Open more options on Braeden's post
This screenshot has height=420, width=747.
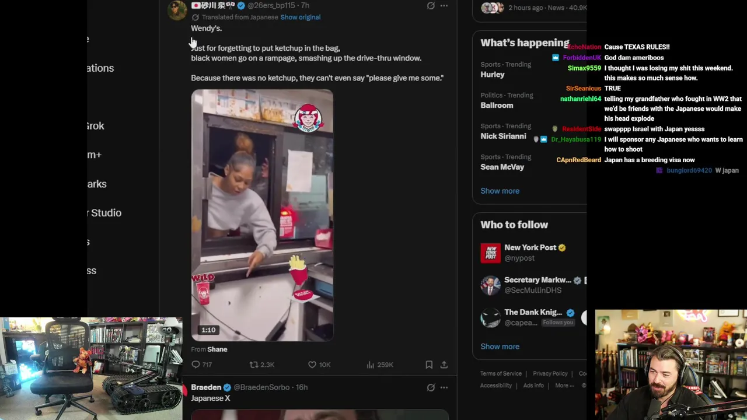click(444, 387)
